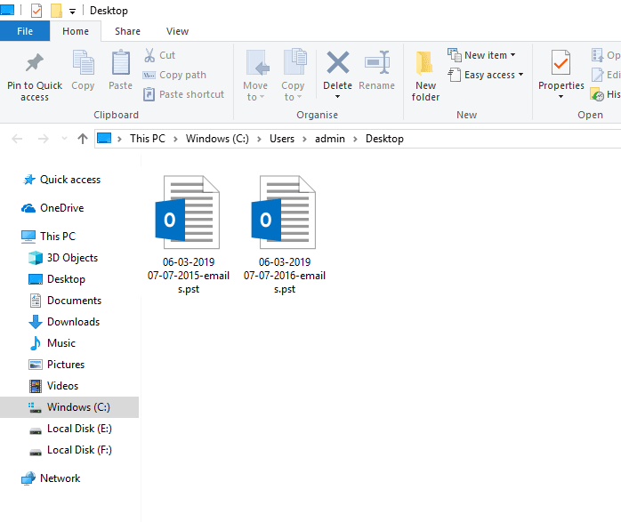The image size is (621, 522).
Task: Click the Copy icon in Clipboard group
Action: coord(83,62)
